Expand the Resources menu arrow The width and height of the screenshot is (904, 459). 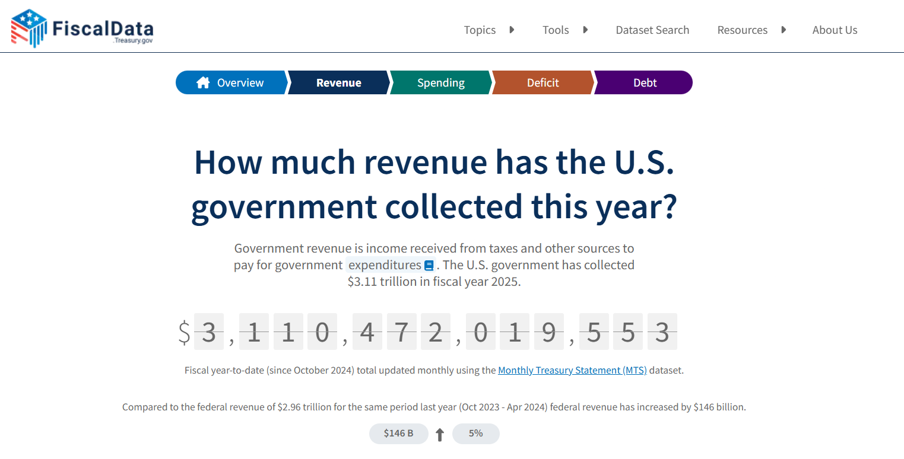[x=784, y=30]
